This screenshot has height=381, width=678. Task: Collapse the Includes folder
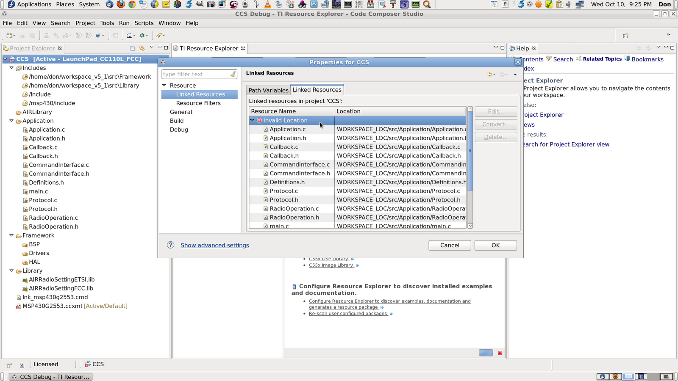pyautogui.click(x=11, y=68)
